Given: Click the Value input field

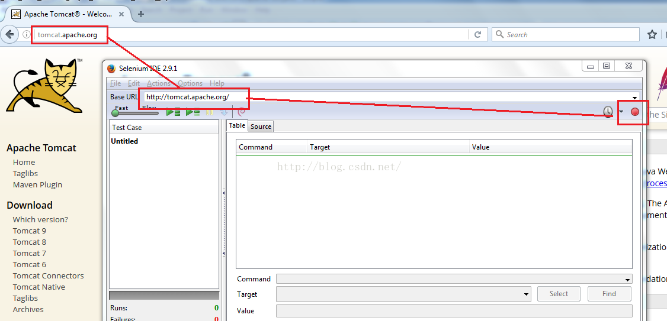Looking at the screenshot, I should [454, 311].
